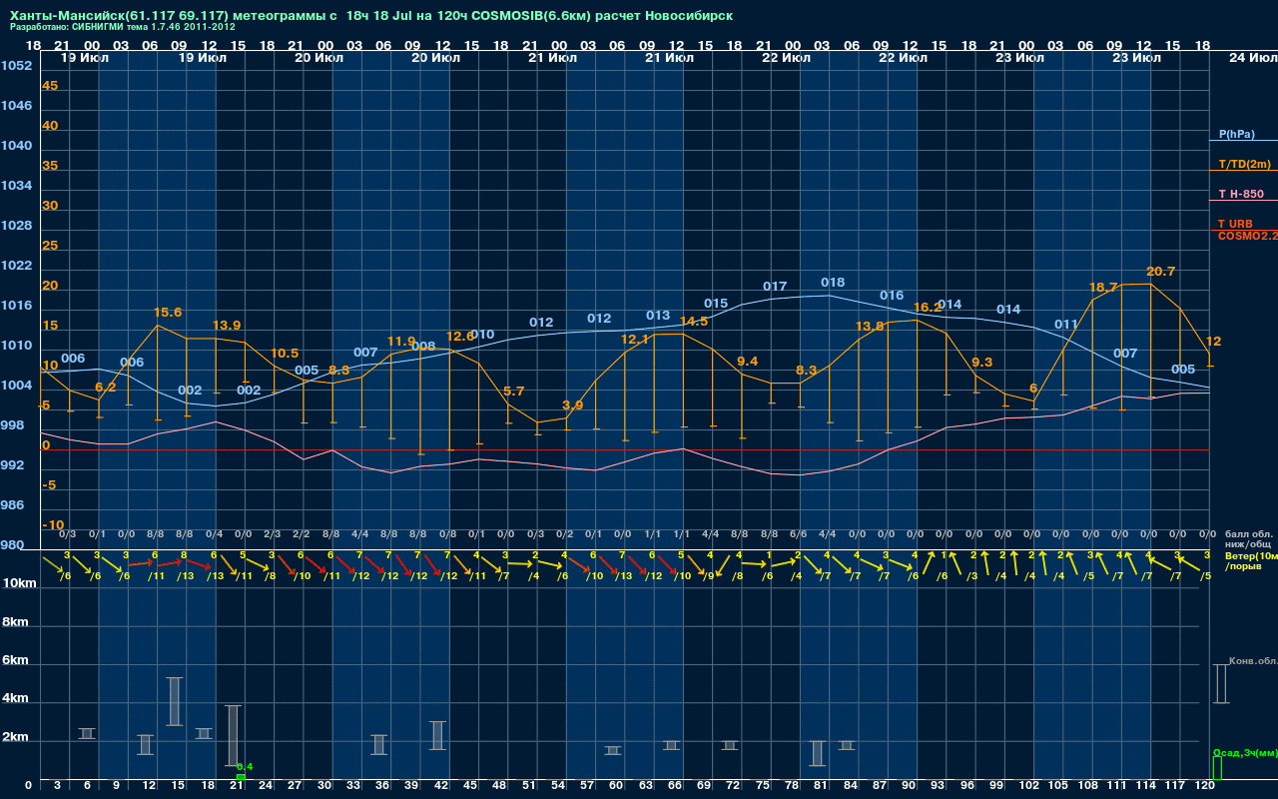Click the 8km height axis label
The height and width of the screenshot is (799, 1278).
15,622
